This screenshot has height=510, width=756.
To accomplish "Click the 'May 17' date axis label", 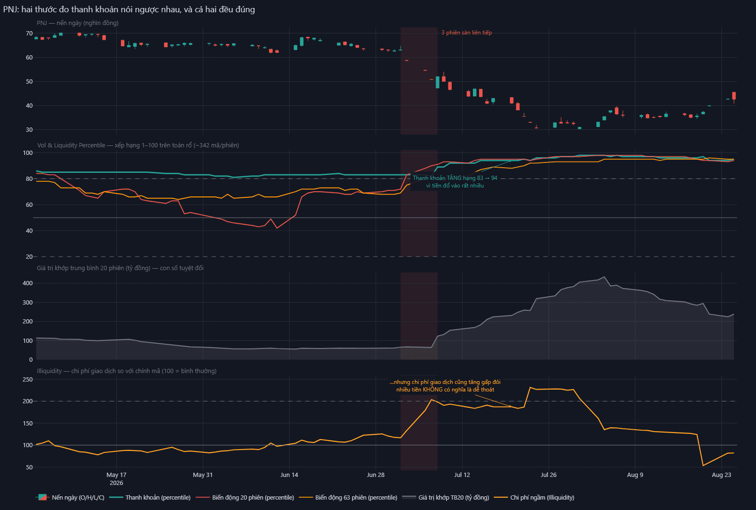I will 116,475.
